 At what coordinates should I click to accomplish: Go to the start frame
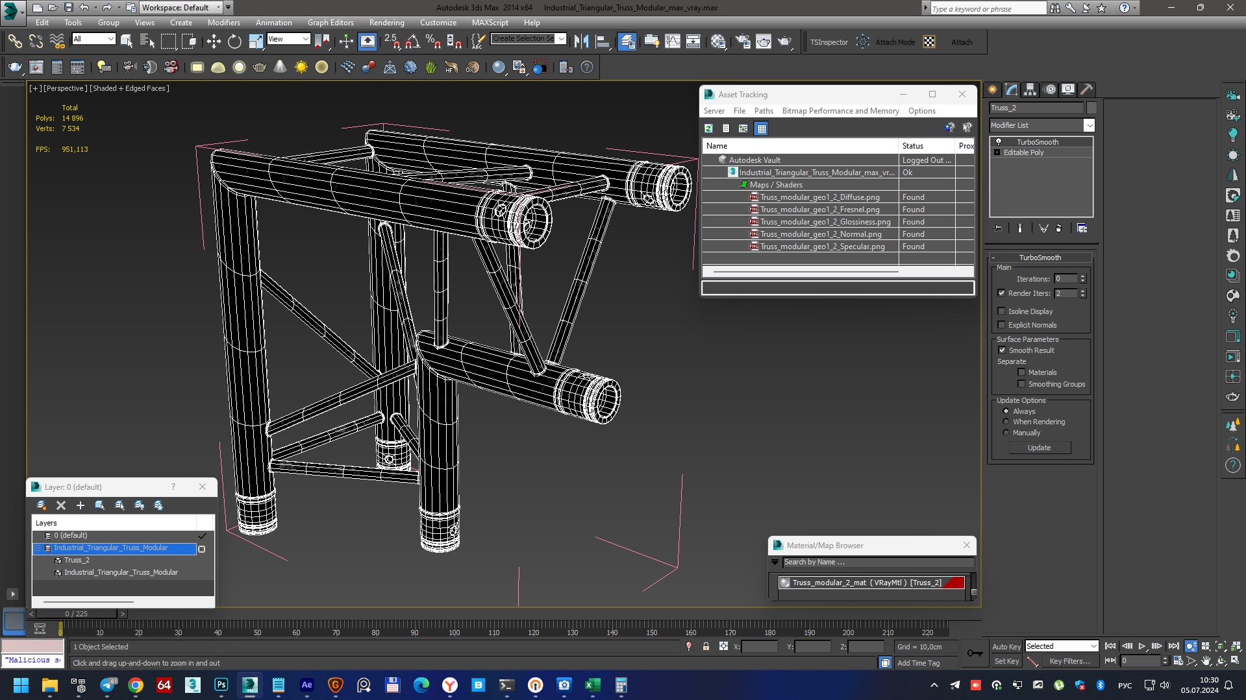click(1110, 646)
